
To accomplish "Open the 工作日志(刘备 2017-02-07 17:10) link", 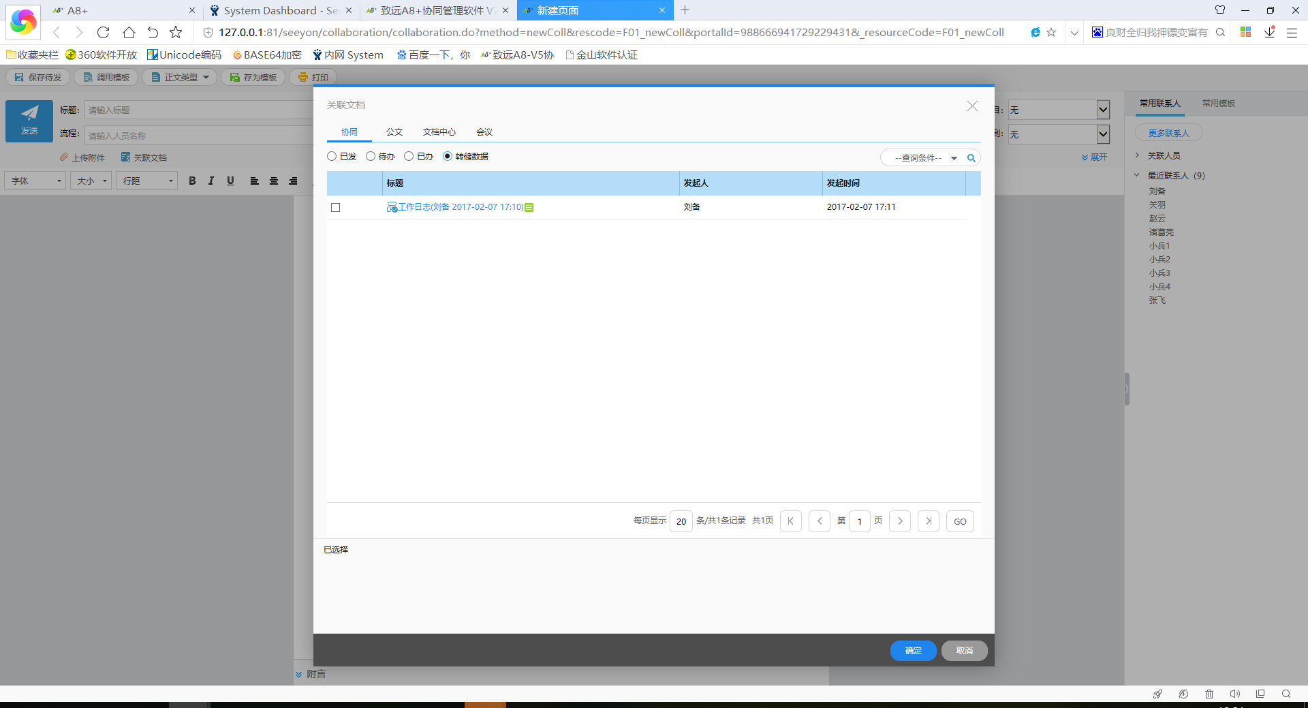I will click(461, 207).
